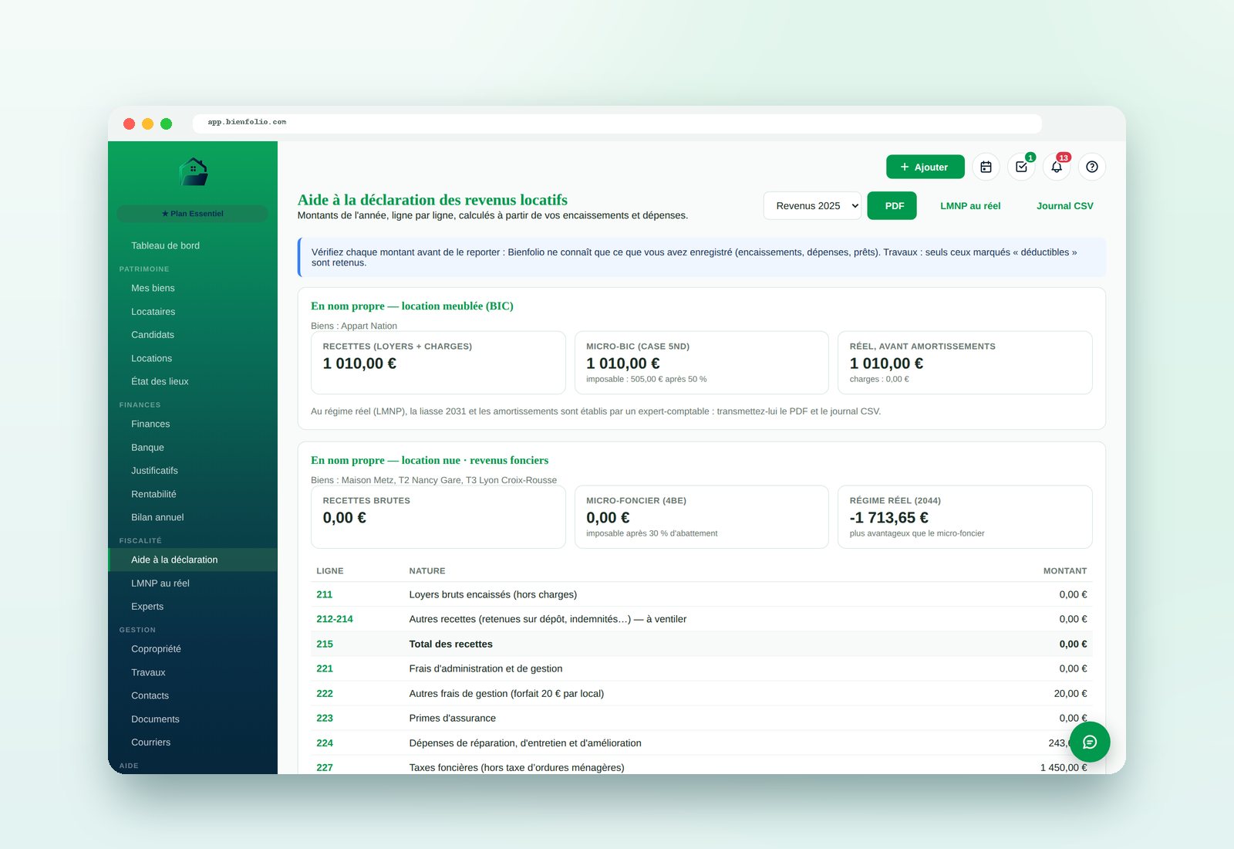Go to Documents
The height and width of the screenshot is (849, 1234).
click(x=193, y=719)
